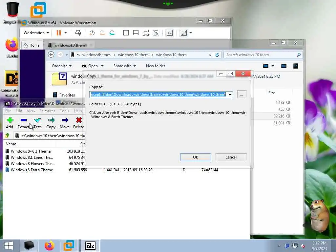Take a snapshot of the VM
336x252 pixels.
(92, 33)
